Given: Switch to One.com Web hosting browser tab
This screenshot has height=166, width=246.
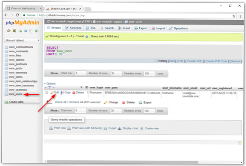Looking at the screenshot, I should click(x=23, y=8).
